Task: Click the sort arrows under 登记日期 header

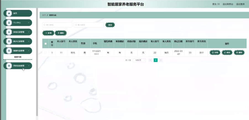Action: point(178,45)
